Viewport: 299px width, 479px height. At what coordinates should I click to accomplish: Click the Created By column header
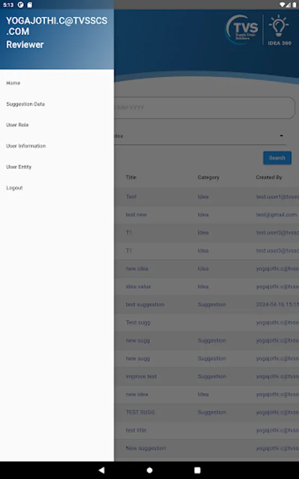(x=269, y=177)
